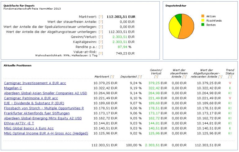Click Kapitalgewinn value 2.303,51 EUR in Quickfacts
239x152 pixels.
point(124,42)
